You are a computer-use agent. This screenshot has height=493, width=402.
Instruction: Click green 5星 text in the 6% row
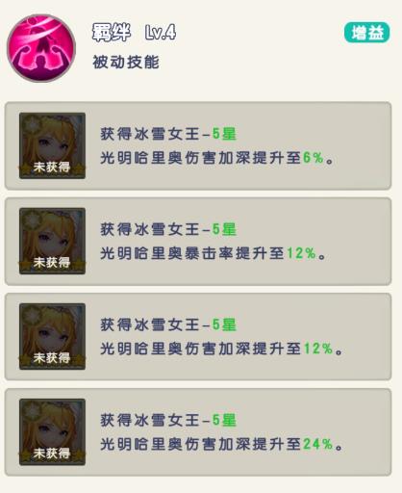224,134
